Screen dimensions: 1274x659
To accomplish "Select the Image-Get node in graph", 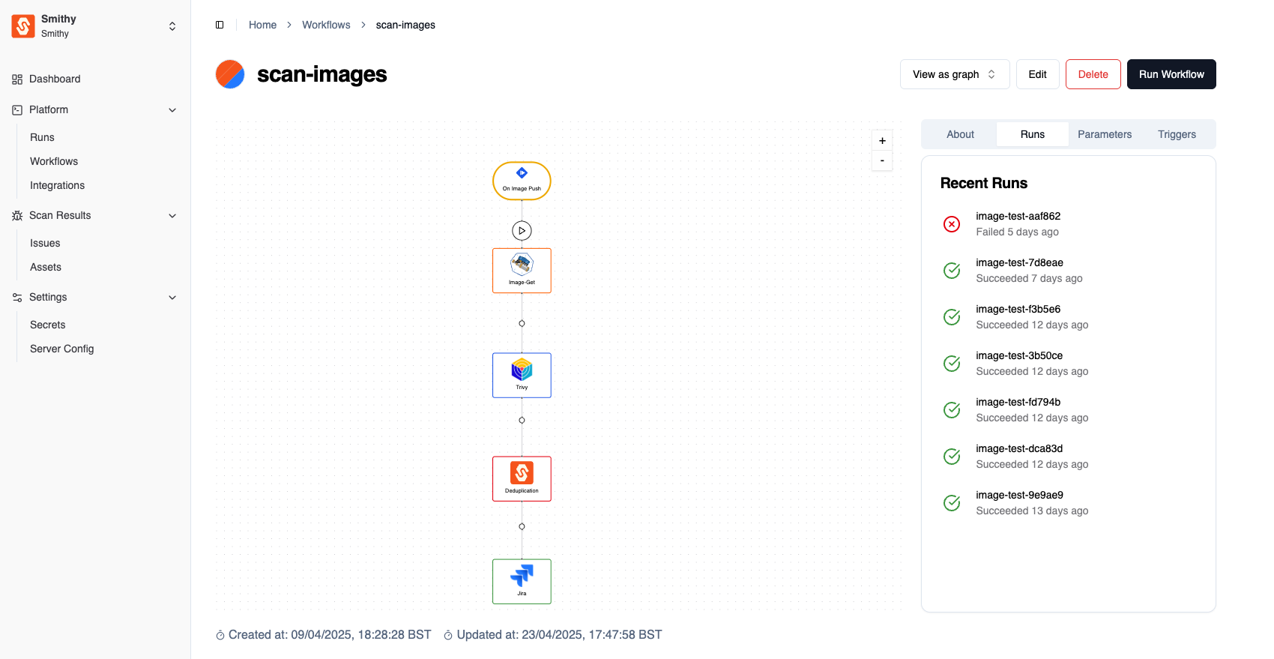I will [x=522, y=271].
